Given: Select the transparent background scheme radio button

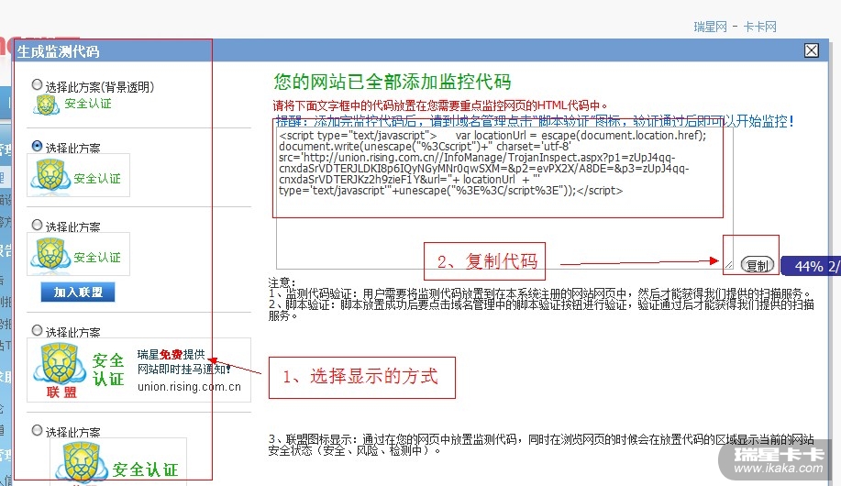Looking at the screenshot, I should point(37,84).
